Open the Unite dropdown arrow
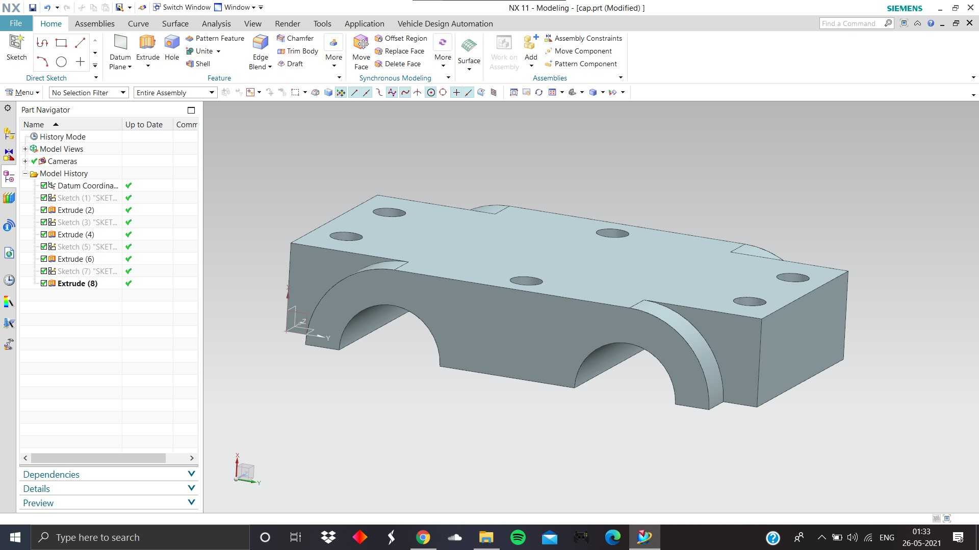 pos(218,51)
